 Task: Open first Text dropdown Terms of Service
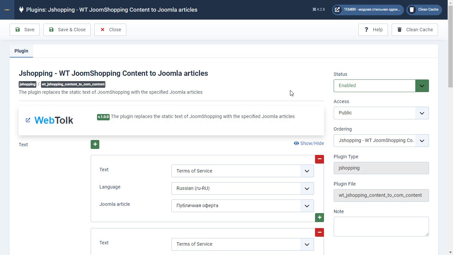pos(242,171)
